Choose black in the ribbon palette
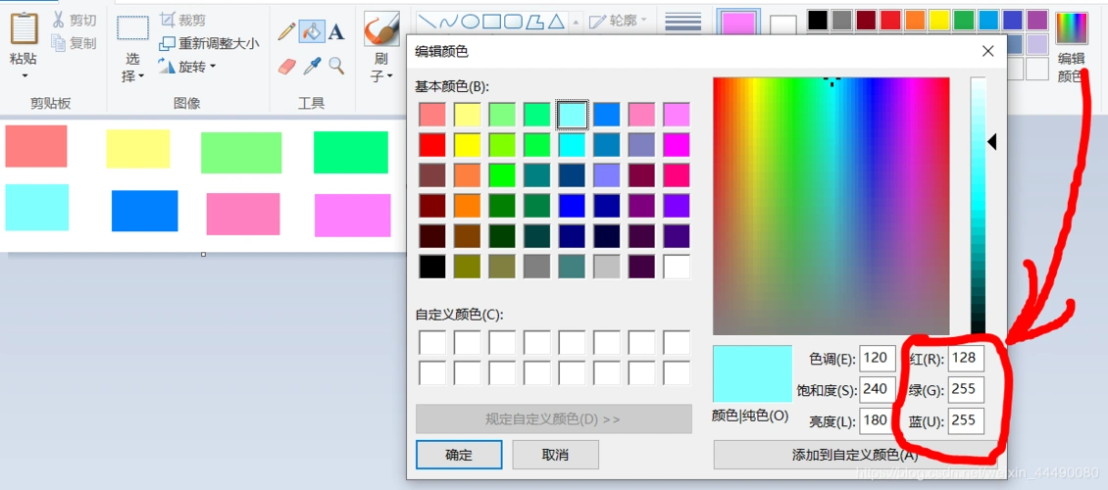 point(818,20)
